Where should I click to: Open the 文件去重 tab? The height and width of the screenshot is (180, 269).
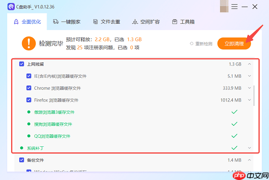(x=107, y=22)
